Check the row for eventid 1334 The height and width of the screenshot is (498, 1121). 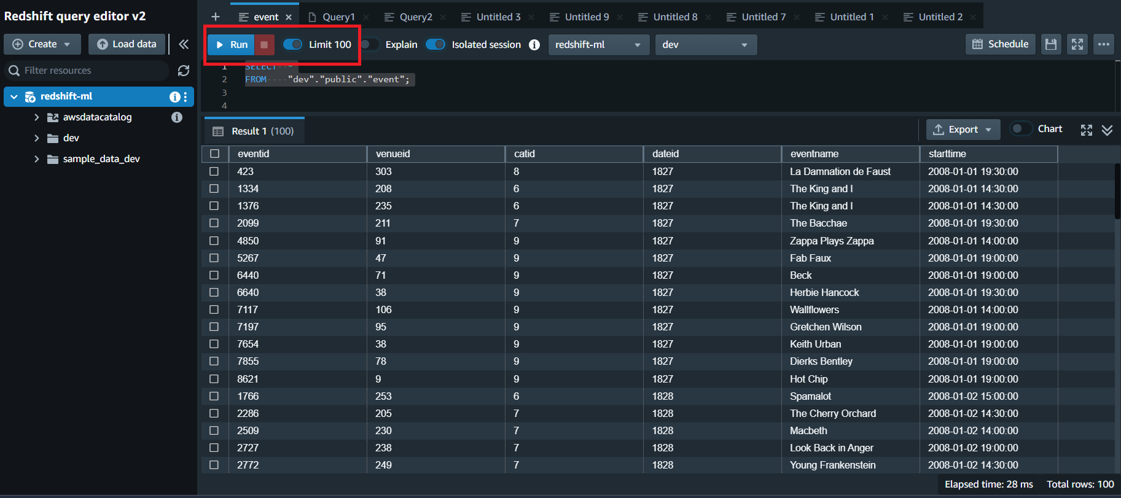[x=214, y=189]
